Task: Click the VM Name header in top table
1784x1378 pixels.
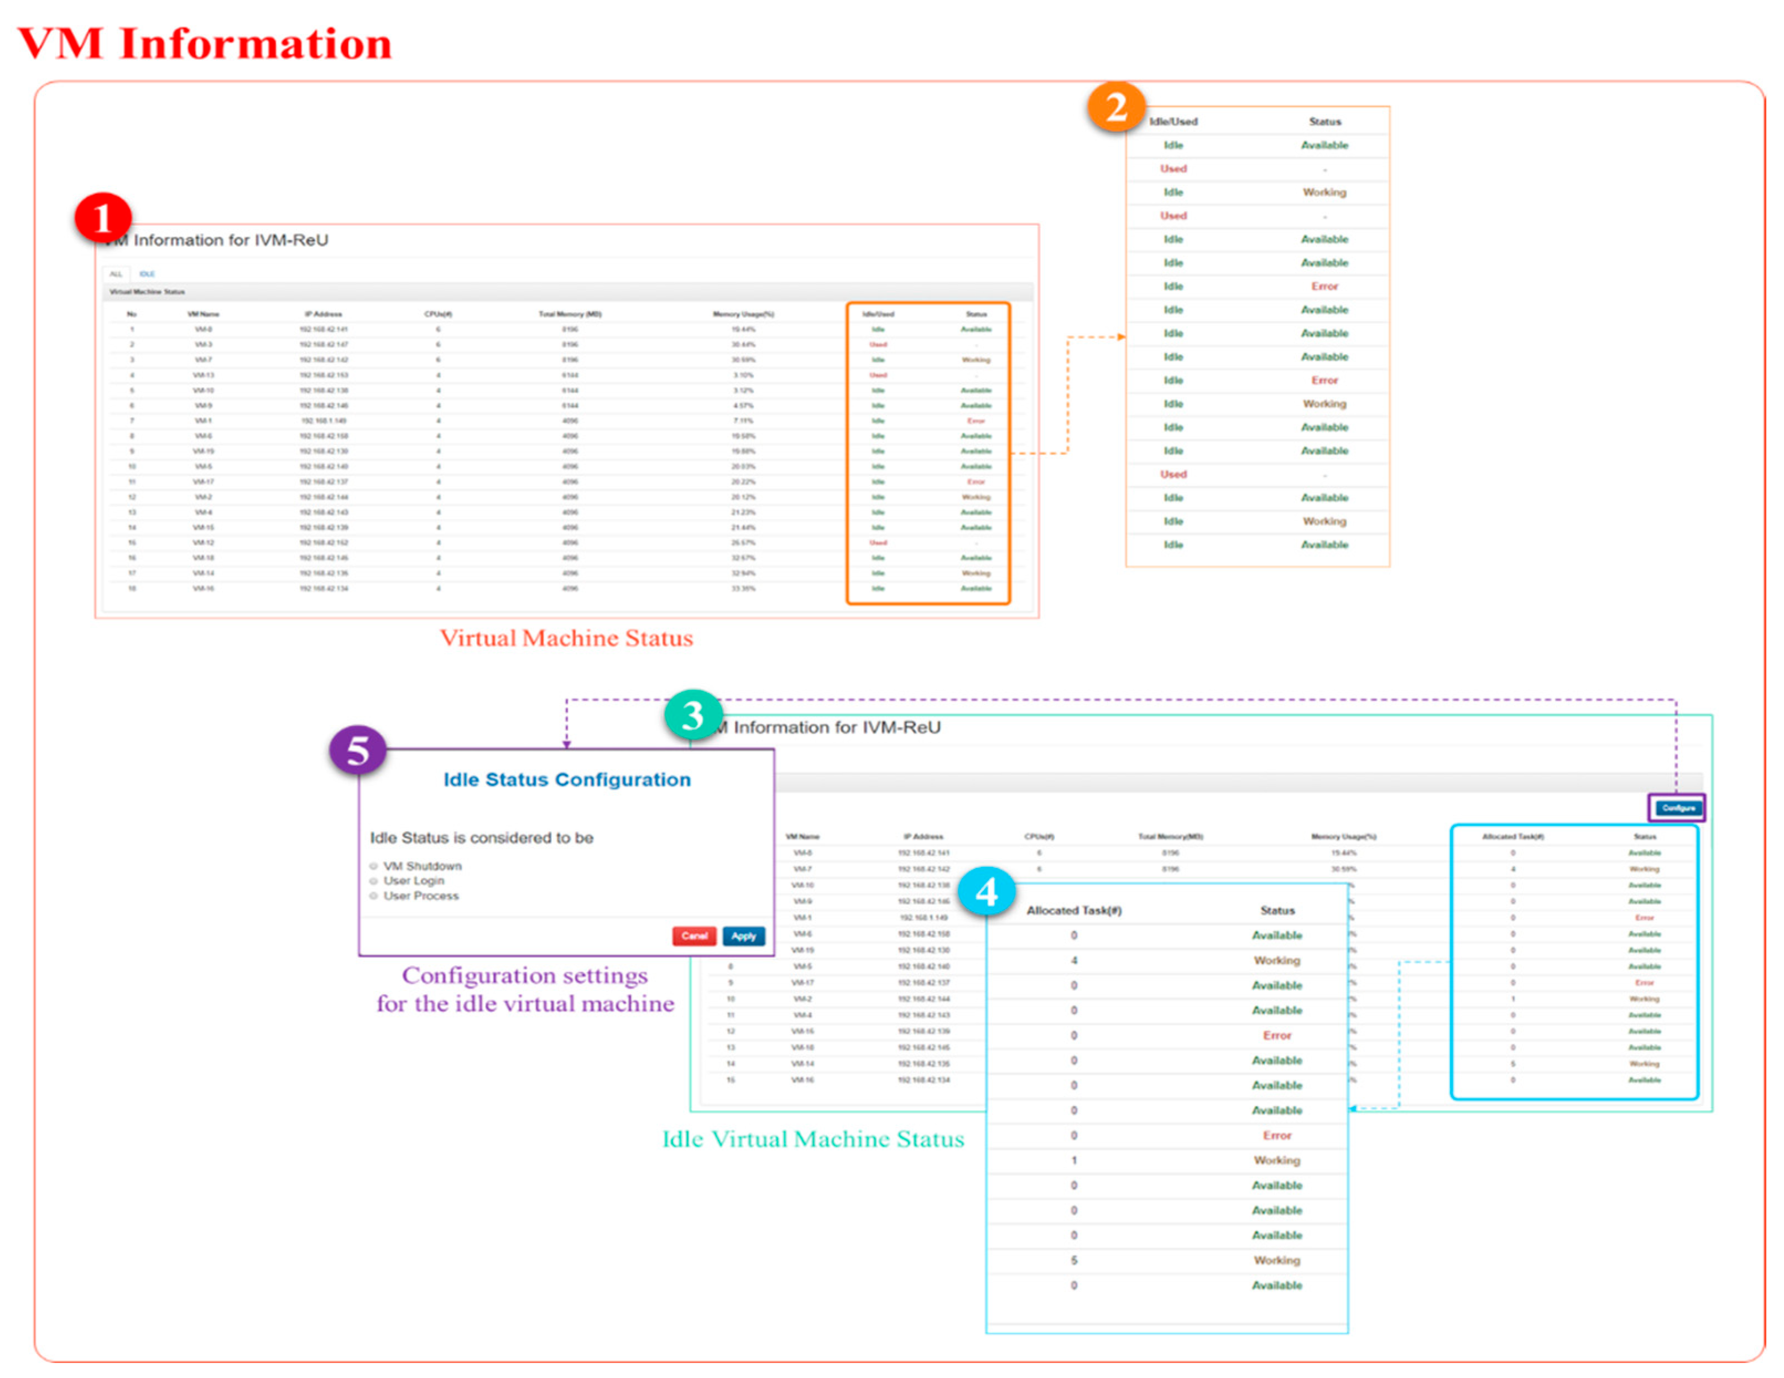Action: click(x=204, y=314)
